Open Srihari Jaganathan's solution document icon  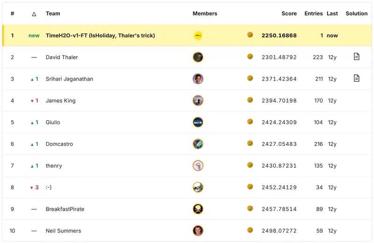point(356,79)
